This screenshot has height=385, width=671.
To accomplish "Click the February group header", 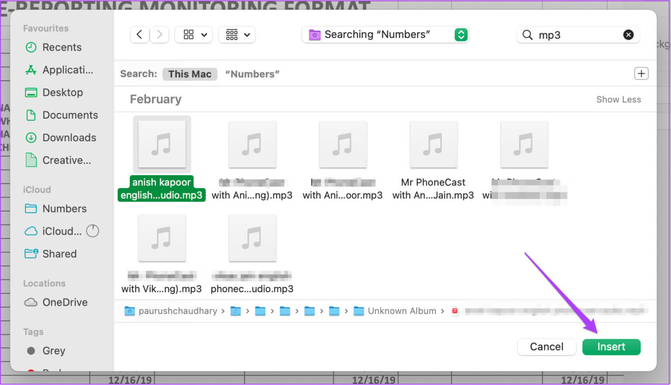I will point(156,99).
